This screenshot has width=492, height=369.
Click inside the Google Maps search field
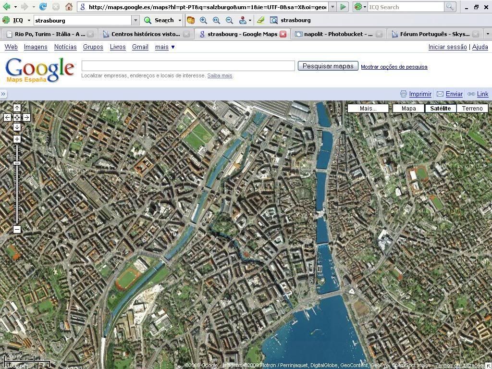coord(188,66)
